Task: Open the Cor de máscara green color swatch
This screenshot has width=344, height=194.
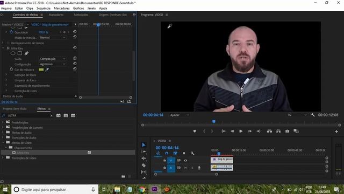Action: tap(41, 70)
